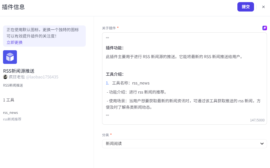Image resolution: width=270 pixels, height=168 pixels.
Task: Click the 147/5000 character counter
Action: coord(257,120)
